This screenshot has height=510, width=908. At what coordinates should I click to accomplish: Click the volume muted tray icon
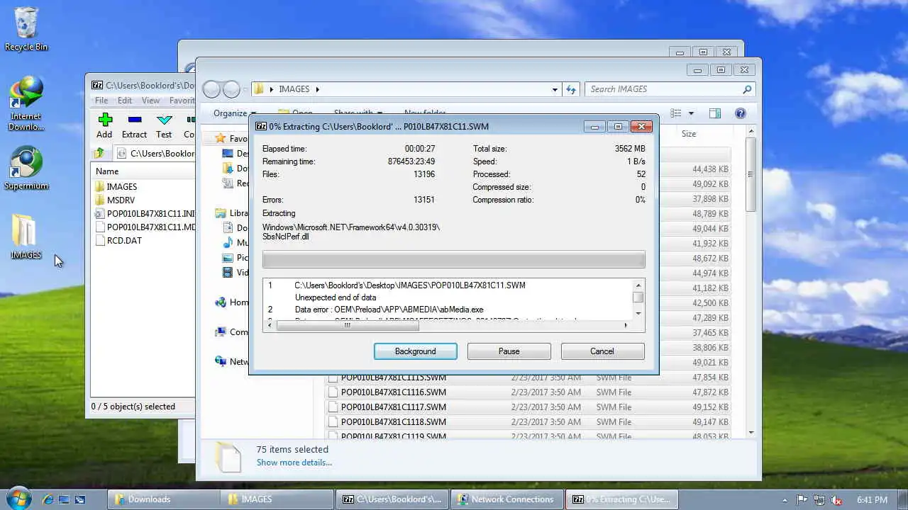(x=836, y=500)
